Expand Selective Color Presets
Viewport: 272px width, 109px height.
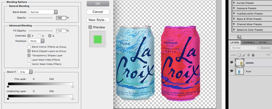tap(234, 30)
